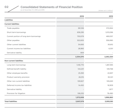Select Current income tax liabilities 2016 value
117x108 pixels.
pos(81,49)
